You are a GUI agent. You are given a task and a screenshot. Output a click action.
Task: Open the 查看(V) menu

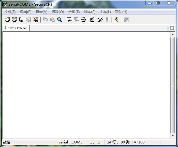[42, 12]
